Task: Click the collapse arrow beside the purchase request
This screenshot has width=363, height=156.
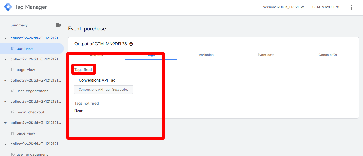Action: [x=5, y=38]
